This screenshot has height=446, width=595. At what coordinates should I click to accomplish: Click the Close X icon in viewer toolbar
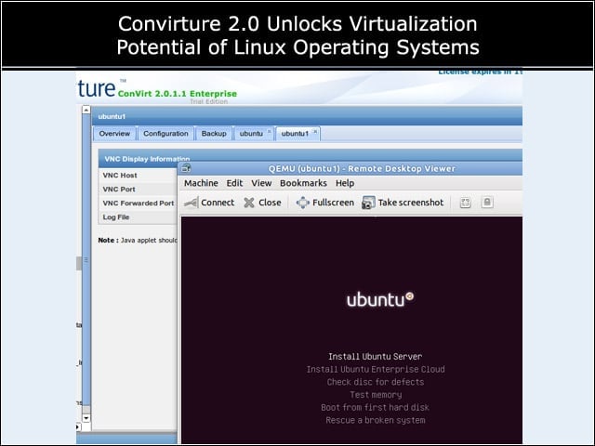point(249,203)
